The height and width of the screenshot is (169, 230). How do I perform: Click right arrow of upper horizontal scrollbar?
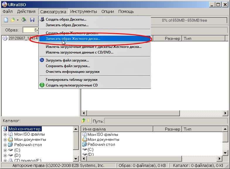(x=225, y=113)
